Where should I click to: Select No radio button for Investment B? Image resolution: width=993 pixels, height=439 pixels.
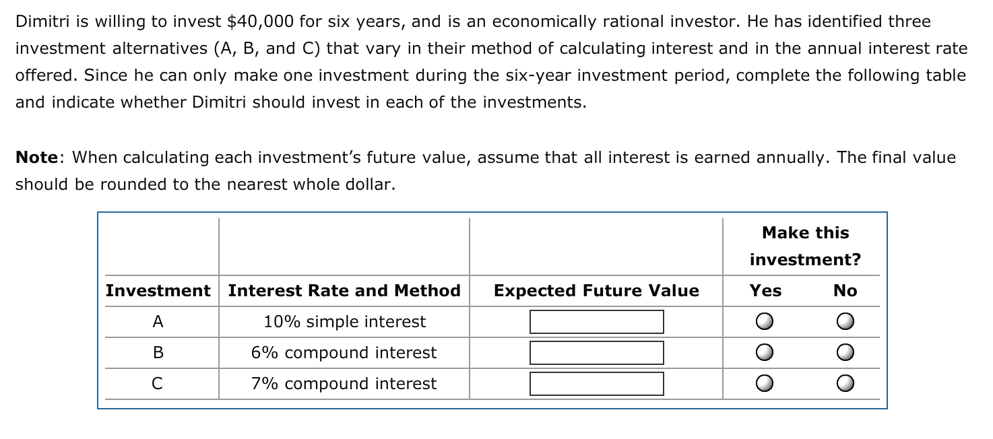point(845,353)
